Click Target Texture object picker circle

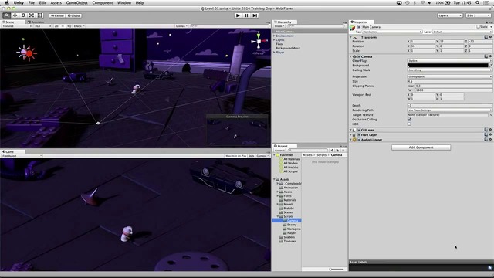491,115
